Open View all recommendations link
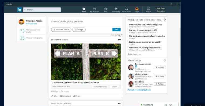Image resolution: width=205 pixels, height=106 pixels. [139, 90]
